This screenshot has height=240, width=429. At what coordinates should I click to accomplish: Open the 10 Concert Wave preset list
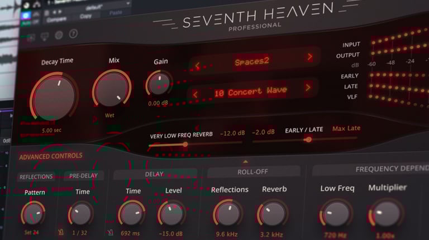[x=250, y=92]
